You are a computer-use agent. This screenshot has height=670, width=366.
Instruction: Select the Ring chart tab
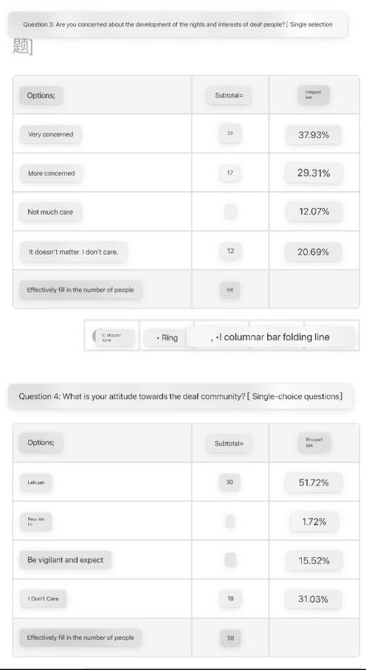166,338
